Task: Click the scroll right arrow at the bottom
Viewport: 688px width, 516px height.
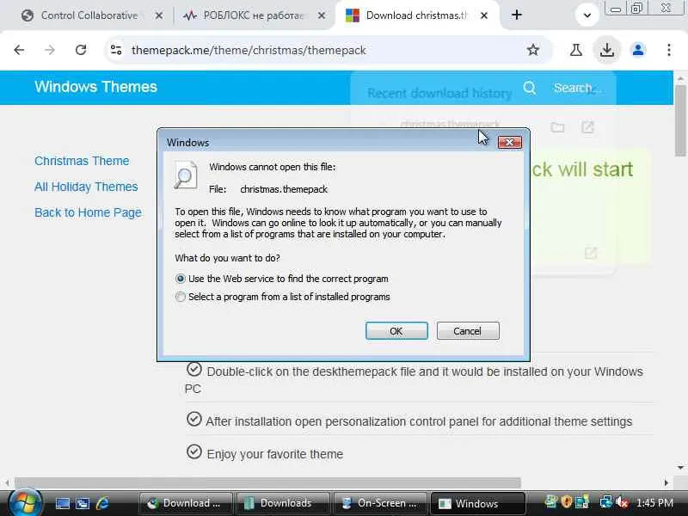Action: point(666,483)
